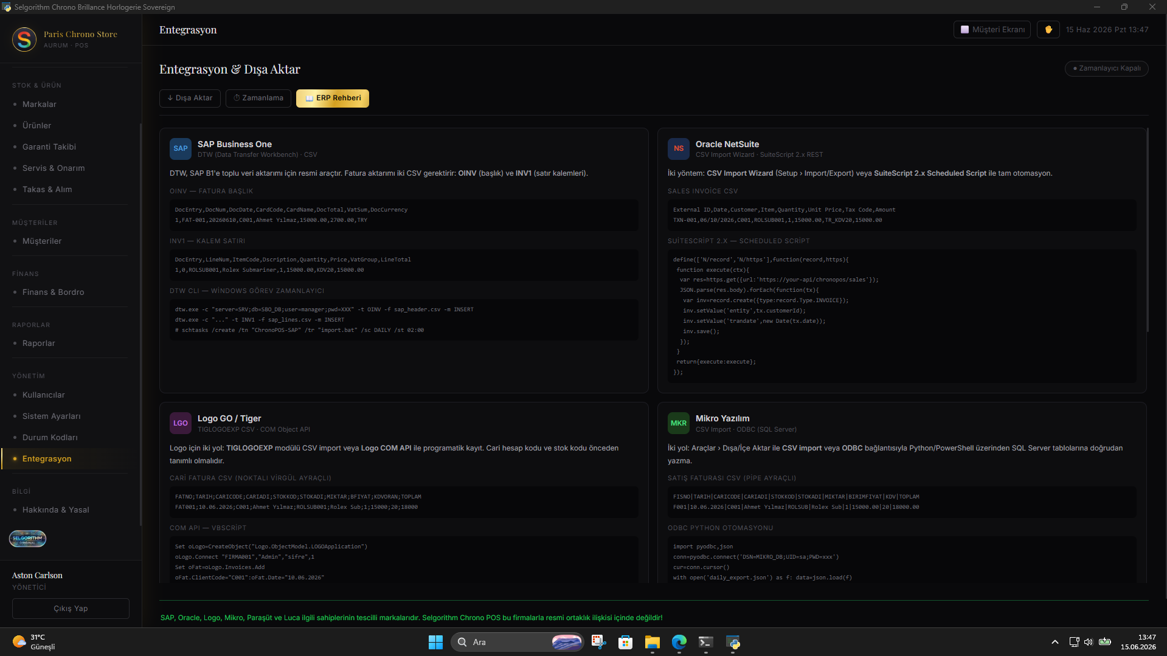The image size is (1167, 656).
Task: Click the Mikro Yazılım MKR badge icon
Action: [679, 423]
